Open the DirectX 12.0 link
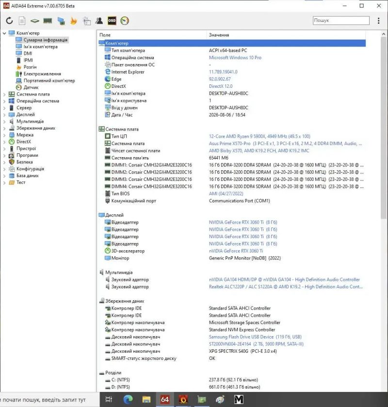 click(221, 86)
